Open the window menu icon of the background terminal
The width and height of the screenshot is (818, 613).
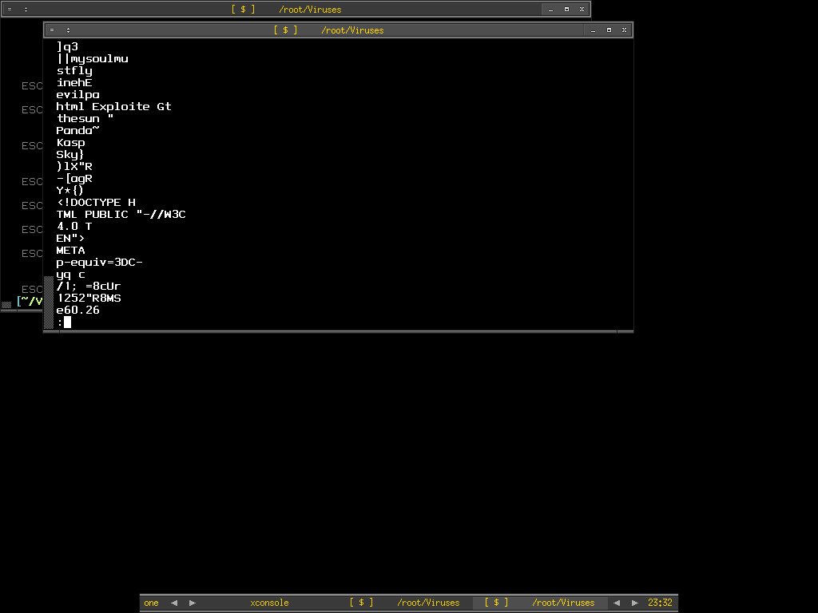(x=10, y=10)
